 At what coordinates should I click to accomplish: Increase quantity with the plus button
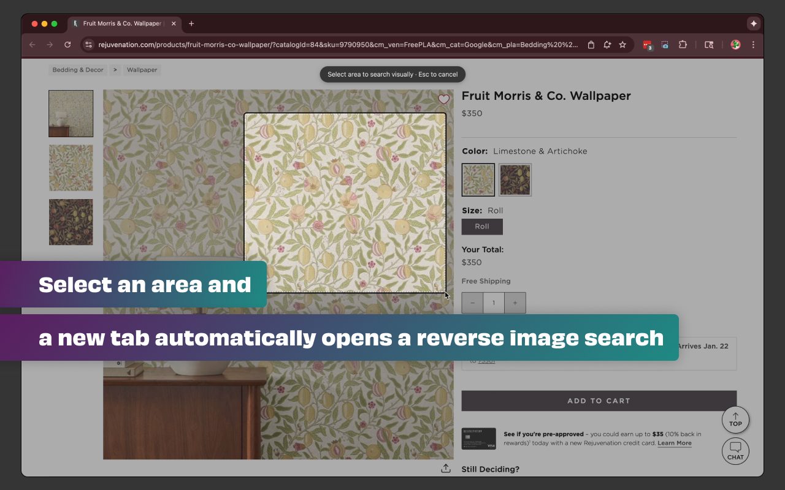(515, 303)
